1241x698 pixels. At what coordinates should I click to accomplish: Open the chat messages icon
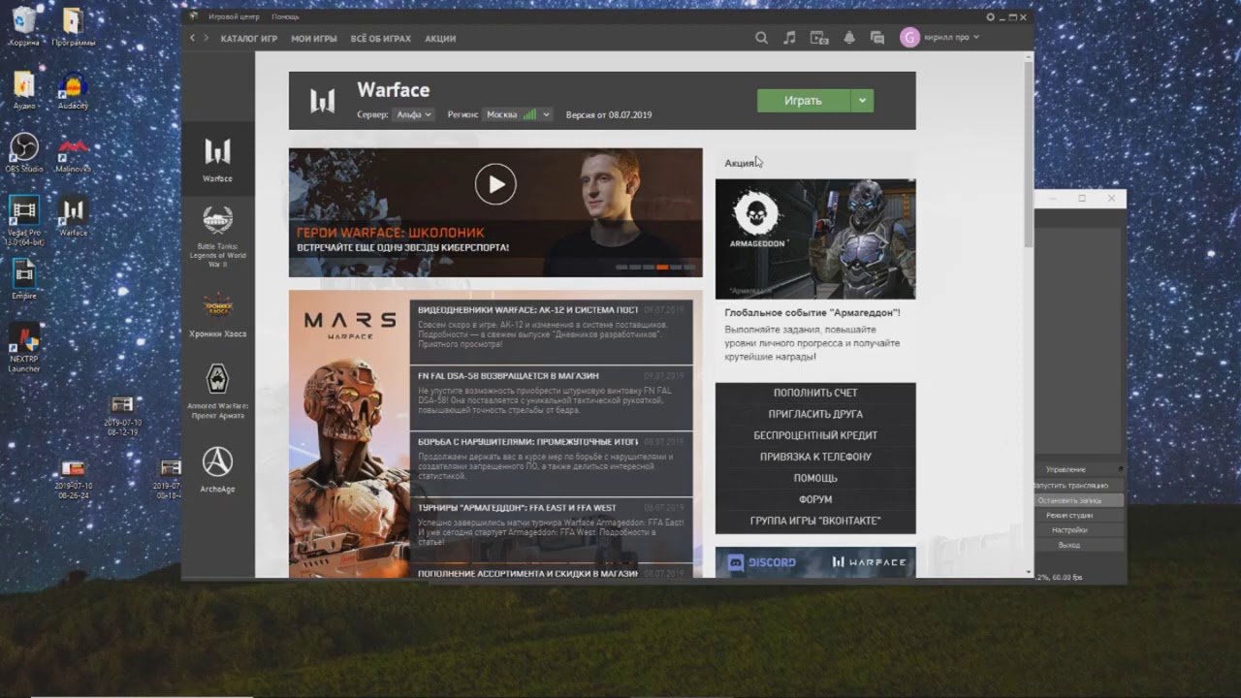877,38
